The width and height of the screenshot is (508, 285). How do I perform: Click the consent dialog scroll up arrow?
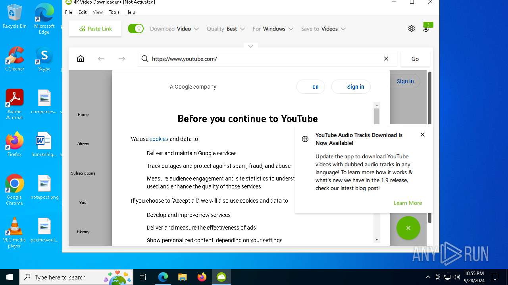(377, 105)
